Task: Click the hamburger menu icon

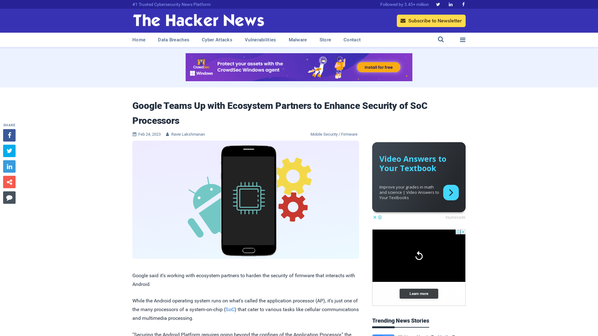Action: pos(463,40)
